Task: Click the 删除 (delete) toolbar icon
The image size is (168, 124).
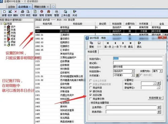Action: point(15,13)
